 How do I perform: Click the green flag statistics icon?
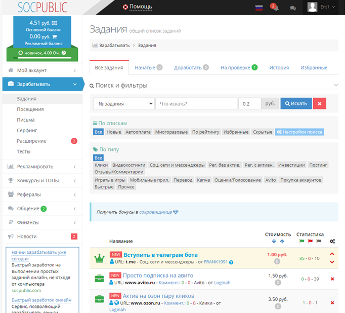[x=301, y=241]
